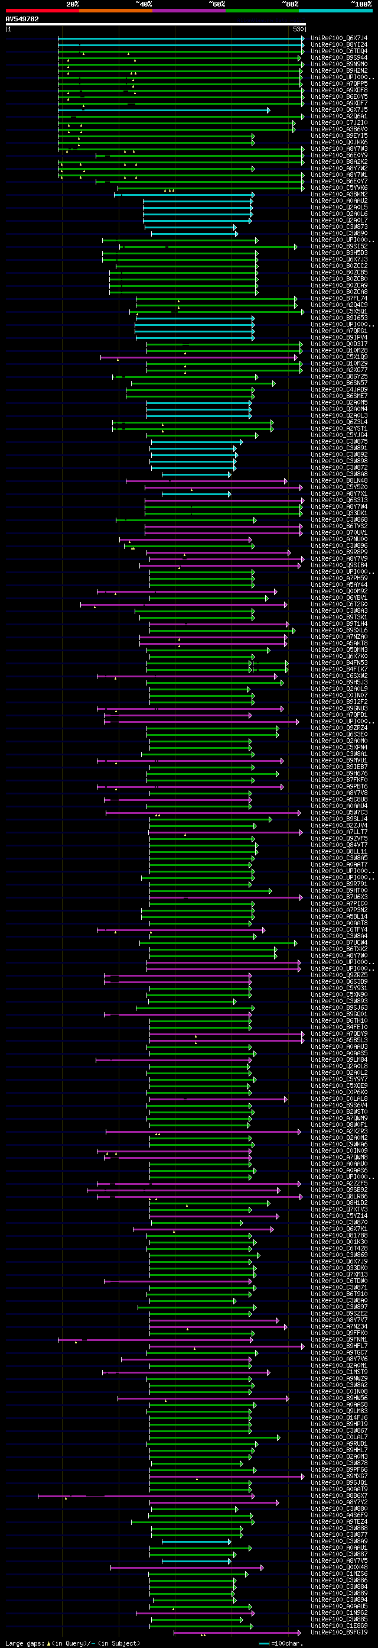Viewport: 378px width, 1648px height.
Task: Select the UniRef100_C1N9G2 label
Action: pyautogui.click(x=339, y=1613)
